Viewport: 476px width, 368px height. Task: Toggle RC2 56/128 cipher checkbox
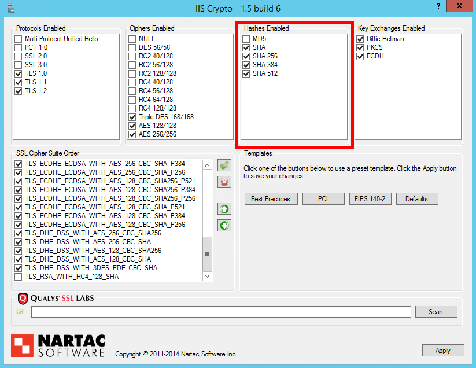pos(132,65)
